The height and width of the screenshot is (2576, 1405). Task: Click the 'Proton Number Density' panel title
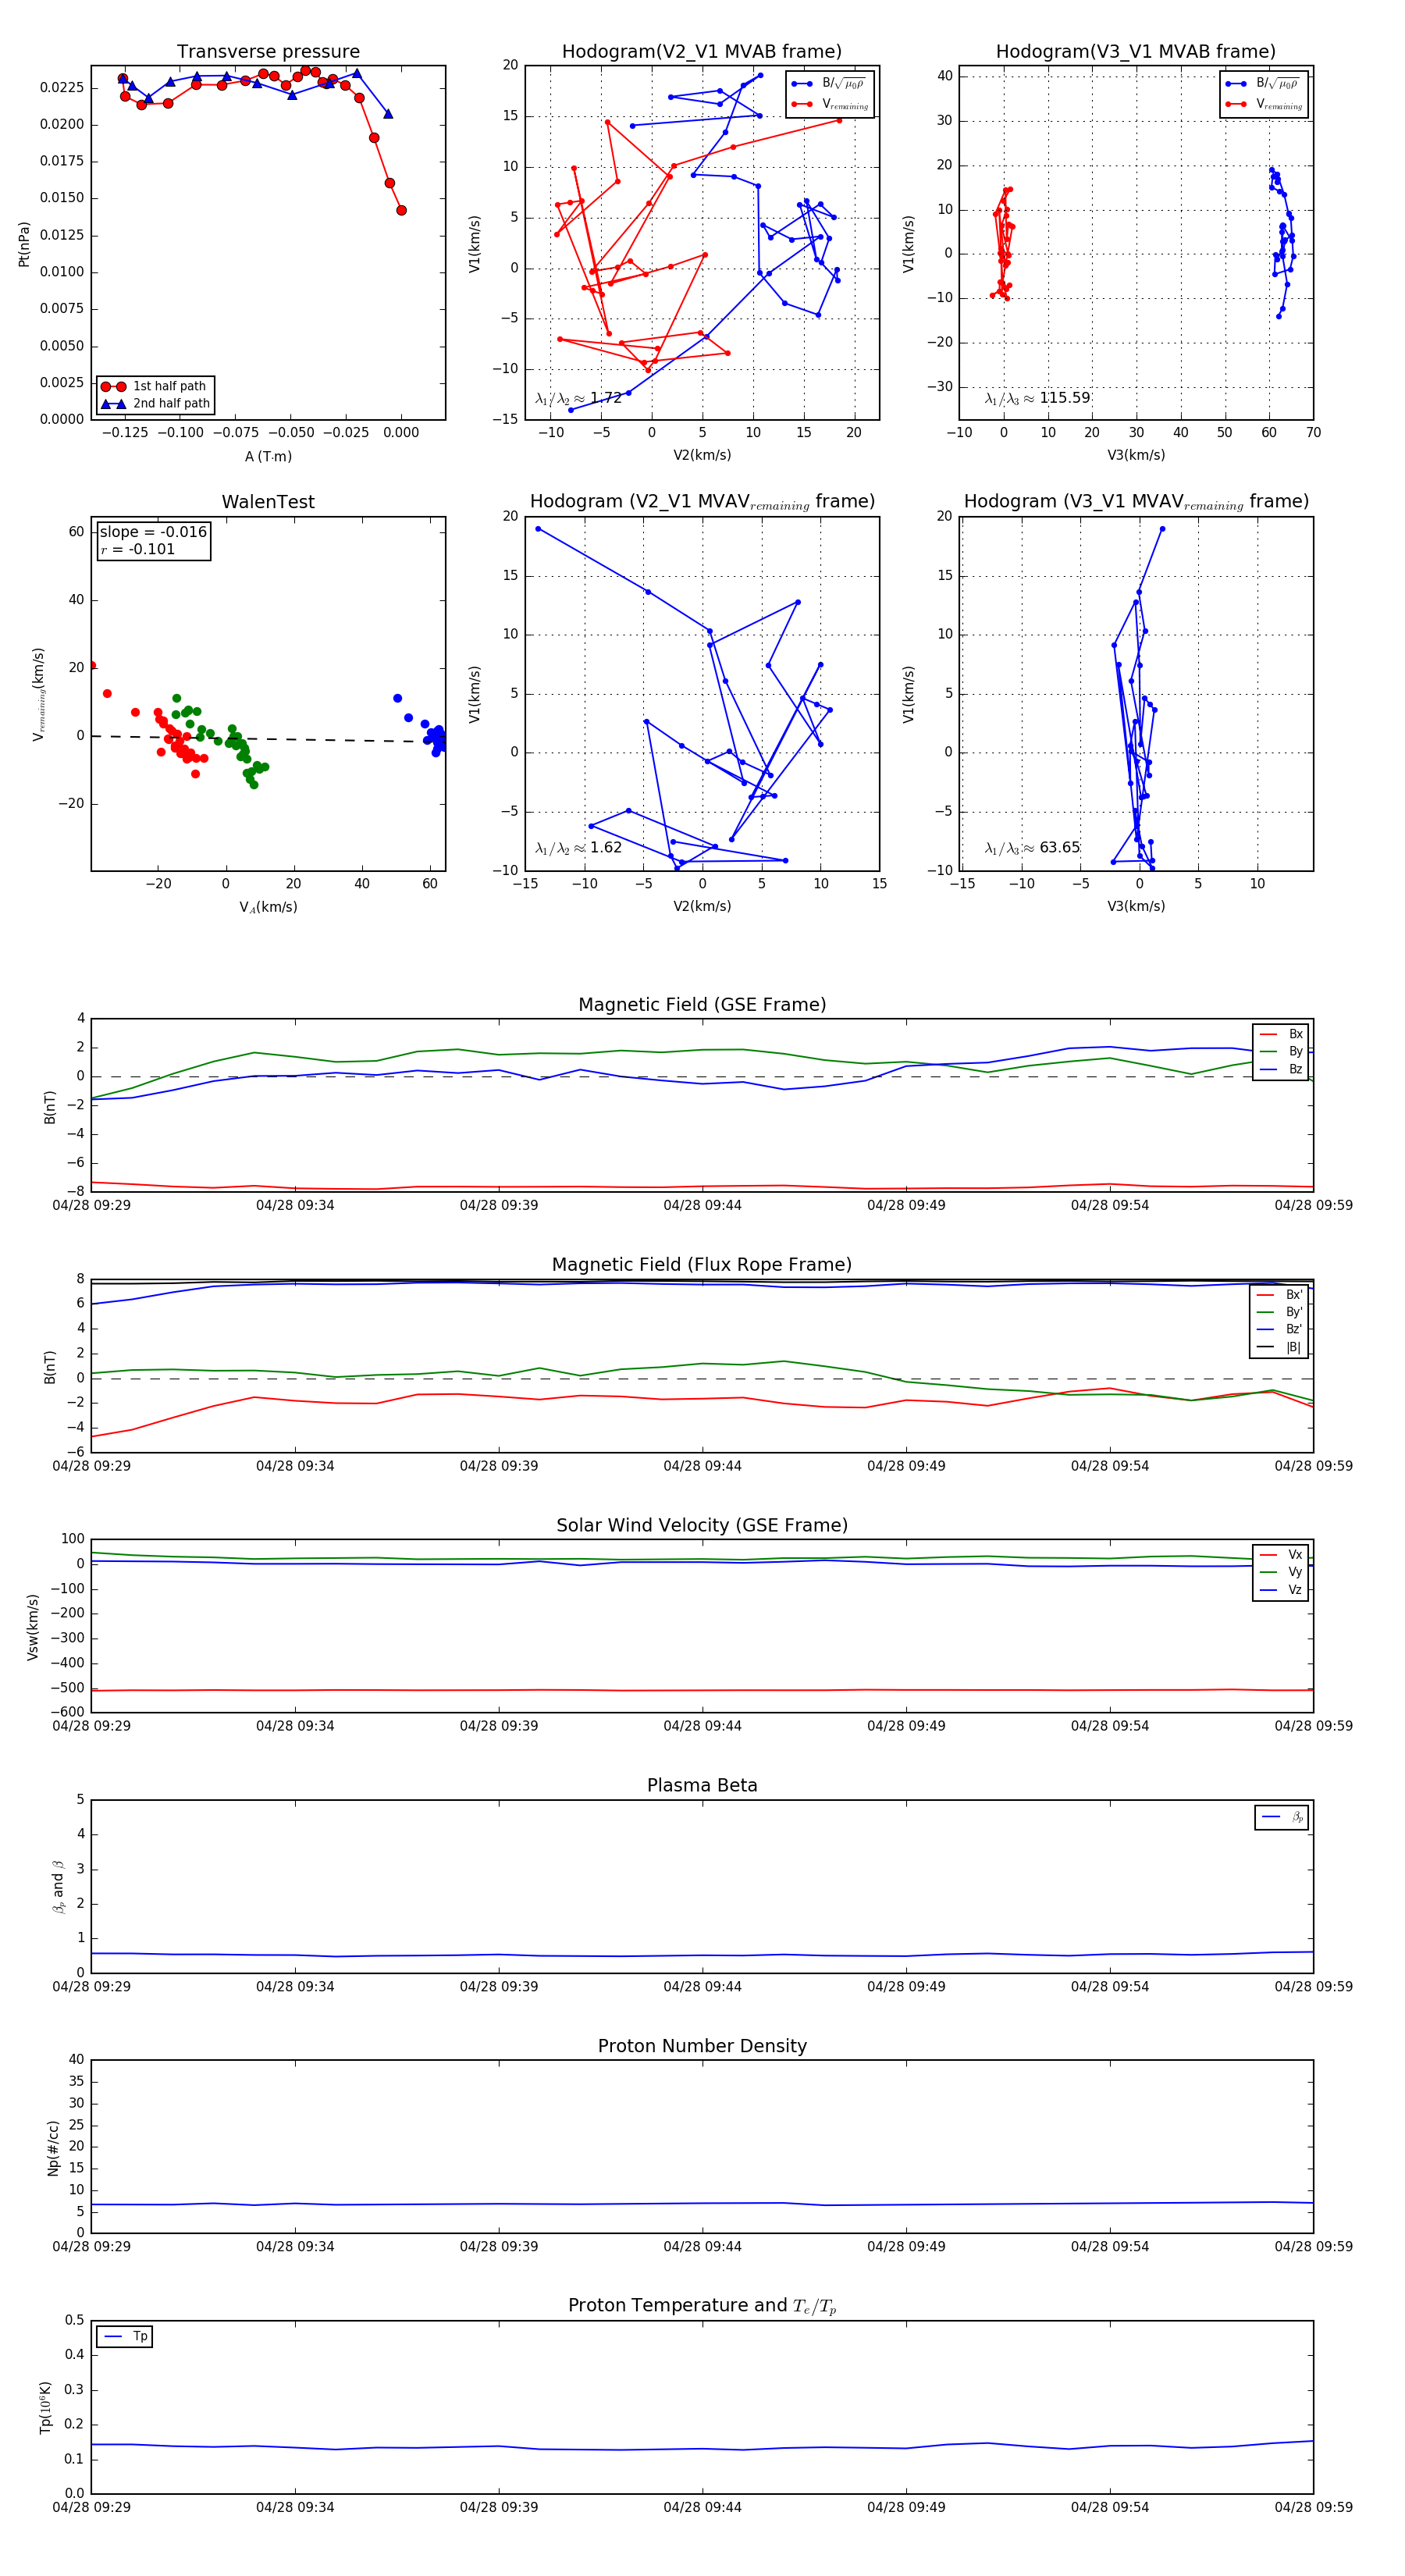tap(702, 2046)
